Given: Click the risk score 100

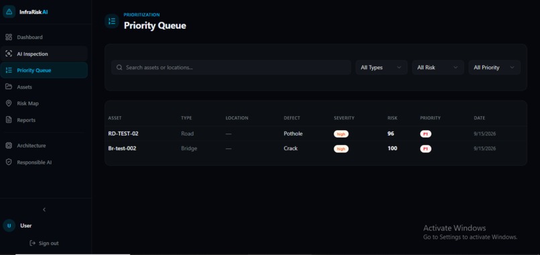Looking at the screenshot, I should [x=392, y=148].
